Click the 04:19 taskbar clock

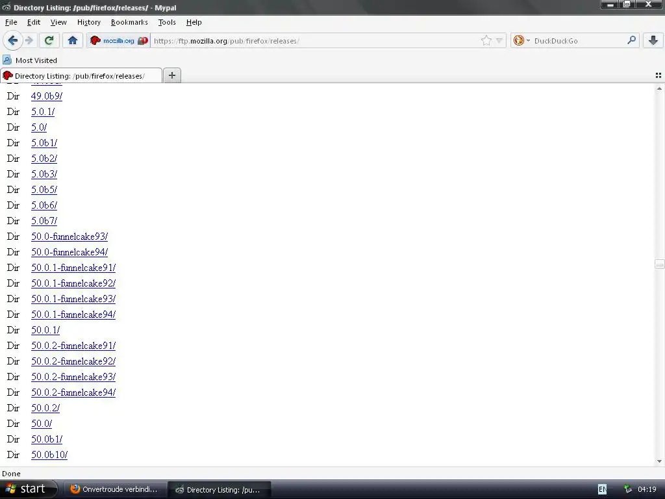coord(647,489)
